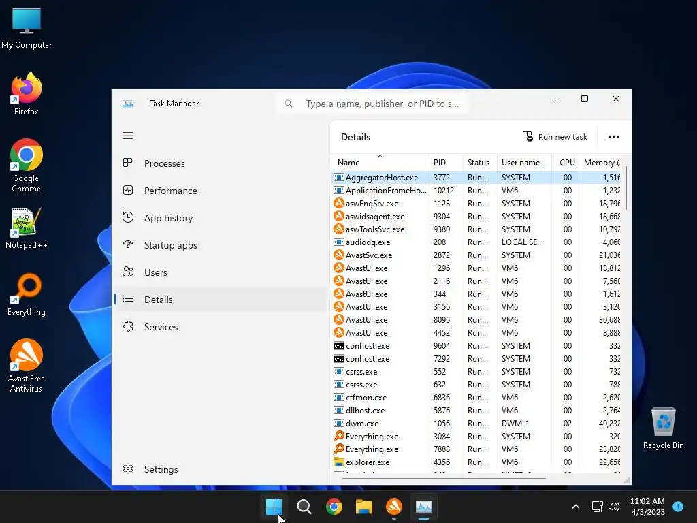This screenshot has width=697, height=523.
Task: Select csrss.exe with PID 552
Action: [476, 371]
